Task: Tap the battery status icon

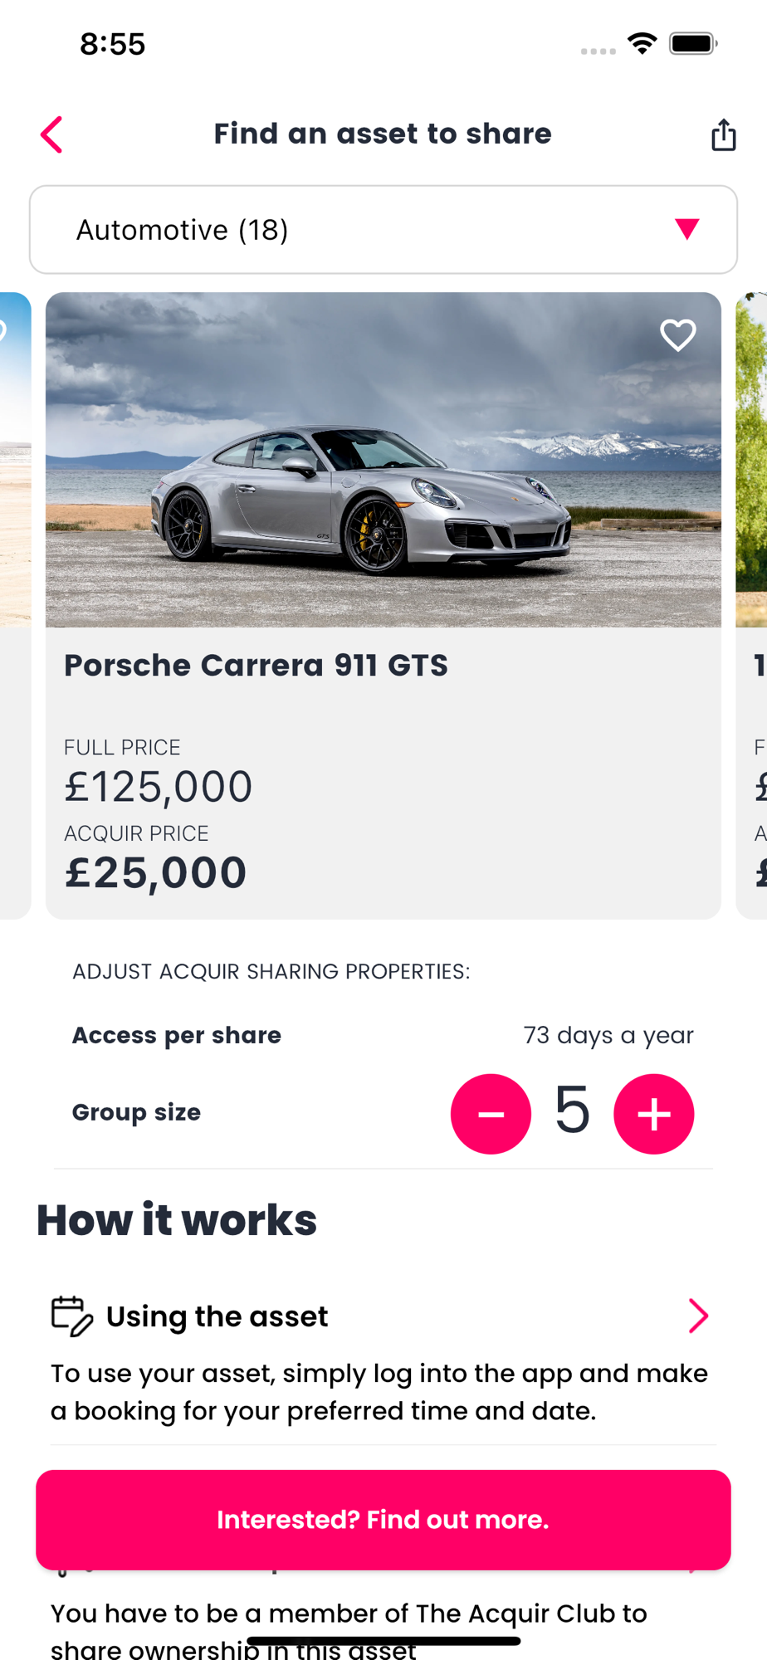Action: click(692, 43)
